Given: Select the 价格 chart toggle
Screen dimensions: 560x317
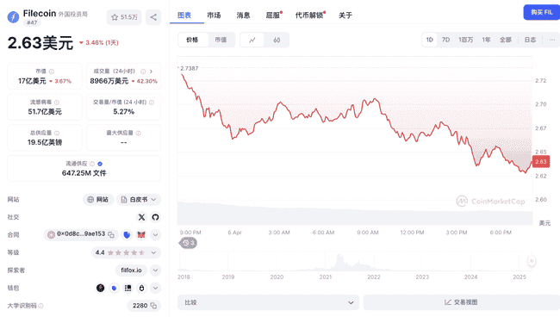Looking at the screenshot, I should (192, 40).
